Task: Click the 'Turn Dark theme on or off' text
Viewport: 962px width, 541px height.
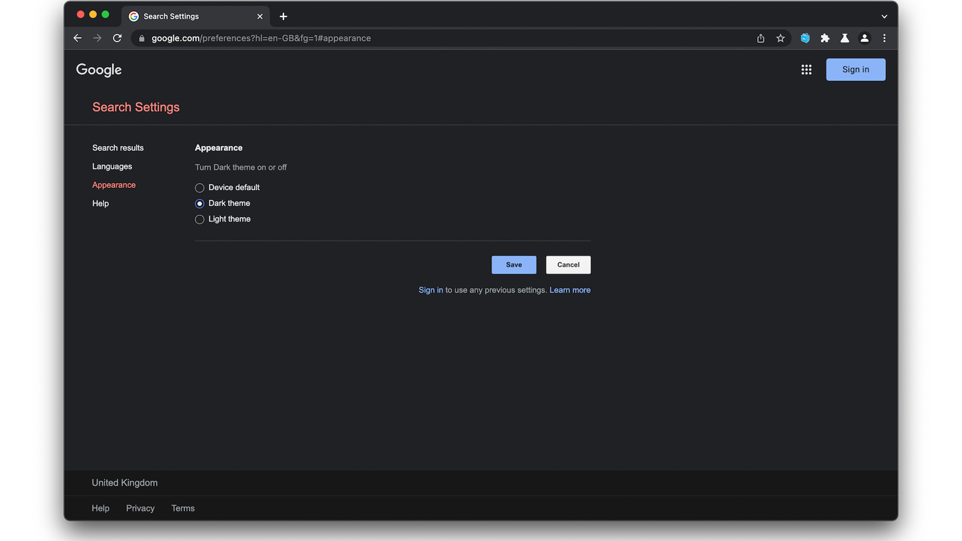Action: (241, 167)
